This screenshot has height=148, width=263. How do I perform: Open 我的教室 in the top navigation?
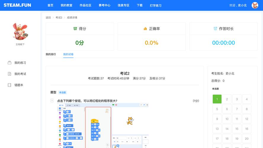point(66,5)
